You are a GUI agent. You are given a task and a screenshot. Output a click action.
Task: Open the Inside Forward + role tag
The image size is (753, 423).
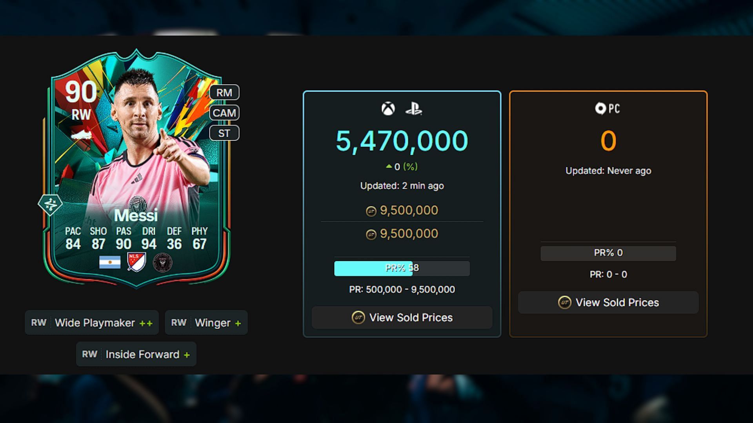[x=136, y=354]
